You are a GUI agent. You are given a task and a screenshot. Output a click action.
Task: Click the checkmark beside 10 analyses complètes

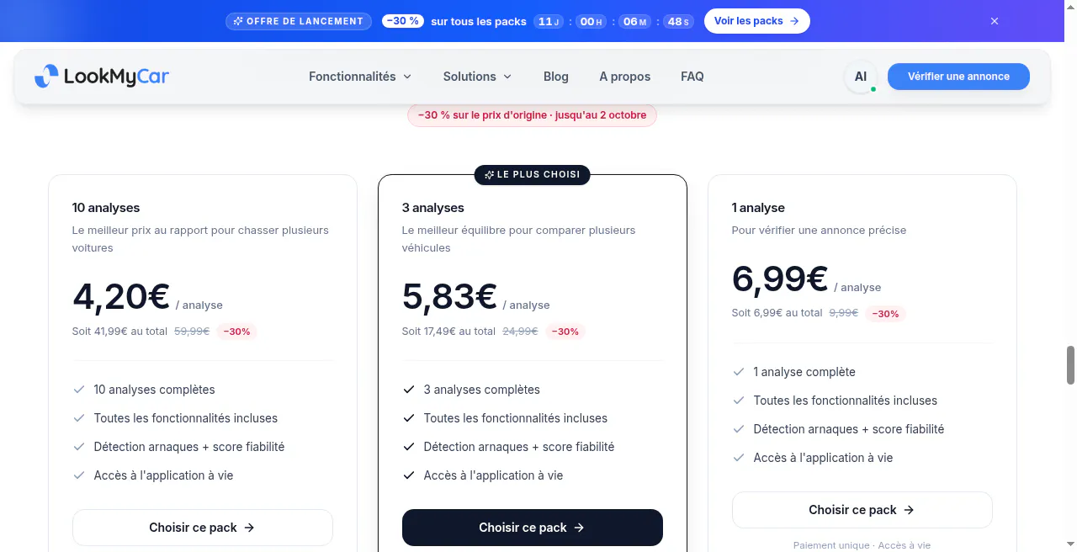[79, 390]
